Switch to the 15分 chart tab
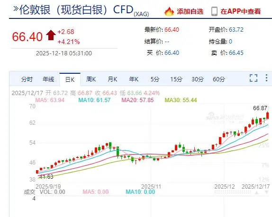This screenshot has height=217, width=272. (x=176, y=79)
